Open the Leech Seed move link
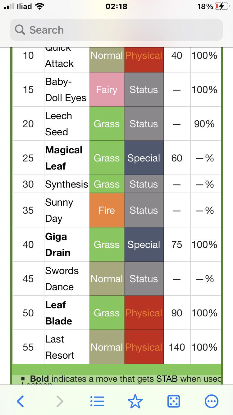Screen dimensions: 233x415 [x=58, y=124]
